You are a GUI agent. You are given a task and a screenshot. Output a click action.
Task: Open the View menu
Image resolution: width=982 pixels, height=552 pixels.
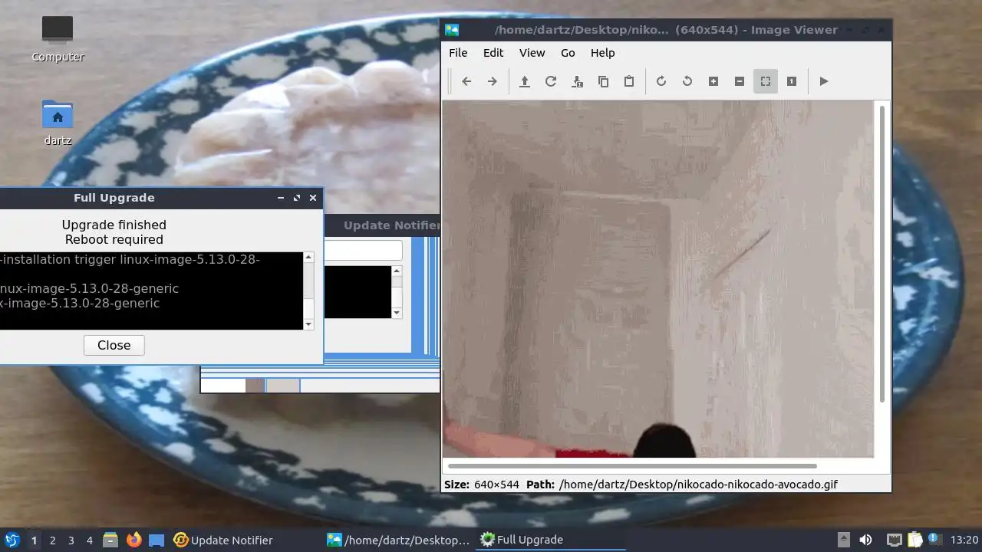pyautogui.click(x=532, y=53)
